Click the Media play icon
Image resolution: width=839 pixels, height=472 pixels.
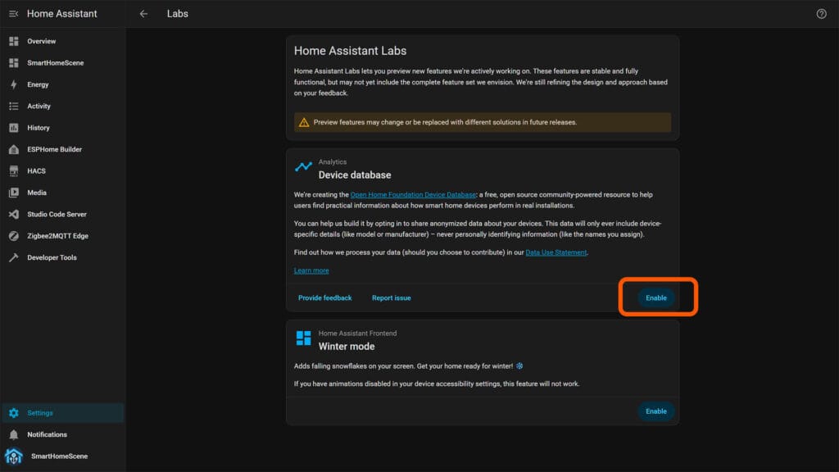[x=14, y=193]
